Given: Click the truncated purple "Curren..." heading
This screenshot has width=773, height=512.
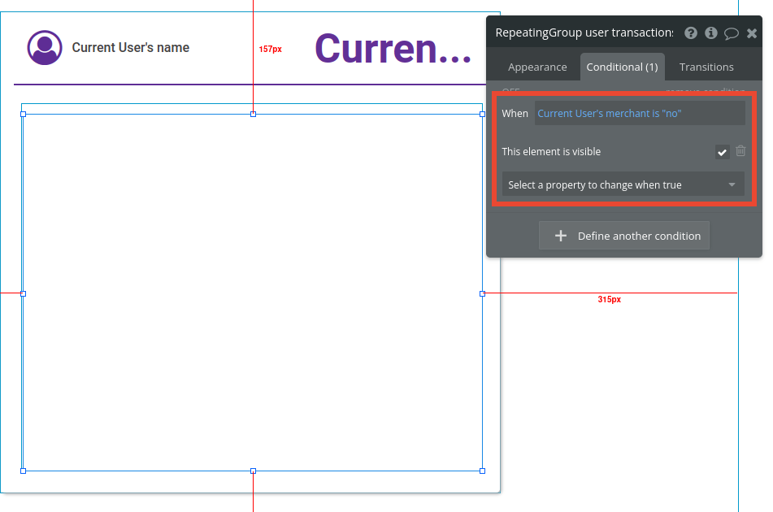Looking at the screenshot, I should coord(393,49).
